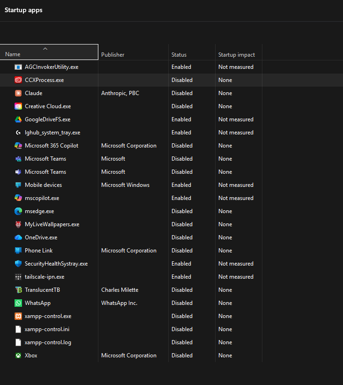Click GoogleDriveFS.exe Enabled status
343x385 pixels.
point(181,119)
